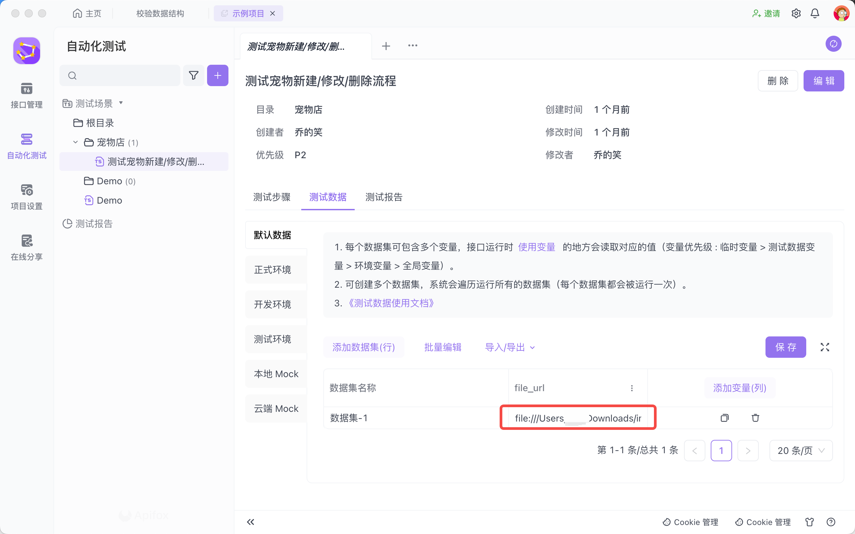855x534 pixels.
Task: Click the fullscreen expand icon beside 保存
Action: 825,347
